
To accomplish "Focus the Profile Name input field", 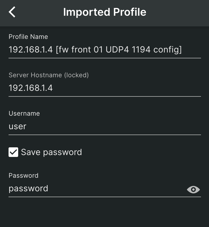I will (x=104, y=50).
